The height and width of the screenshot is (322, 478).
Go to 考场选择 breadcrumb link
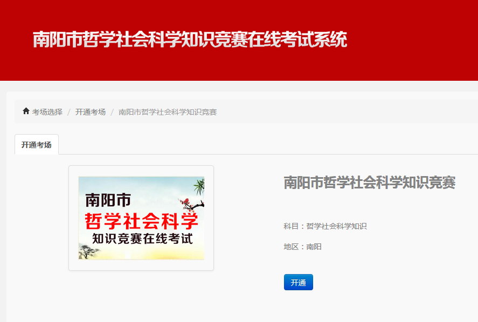[x=47, y=112]
